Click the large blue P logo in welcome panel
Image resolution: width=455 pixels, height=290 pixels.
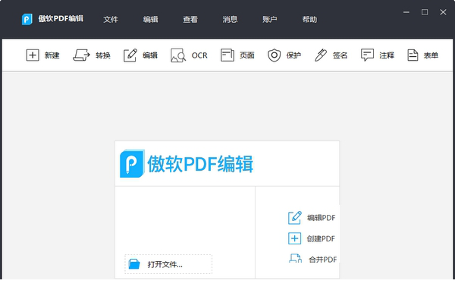(132, 163)
